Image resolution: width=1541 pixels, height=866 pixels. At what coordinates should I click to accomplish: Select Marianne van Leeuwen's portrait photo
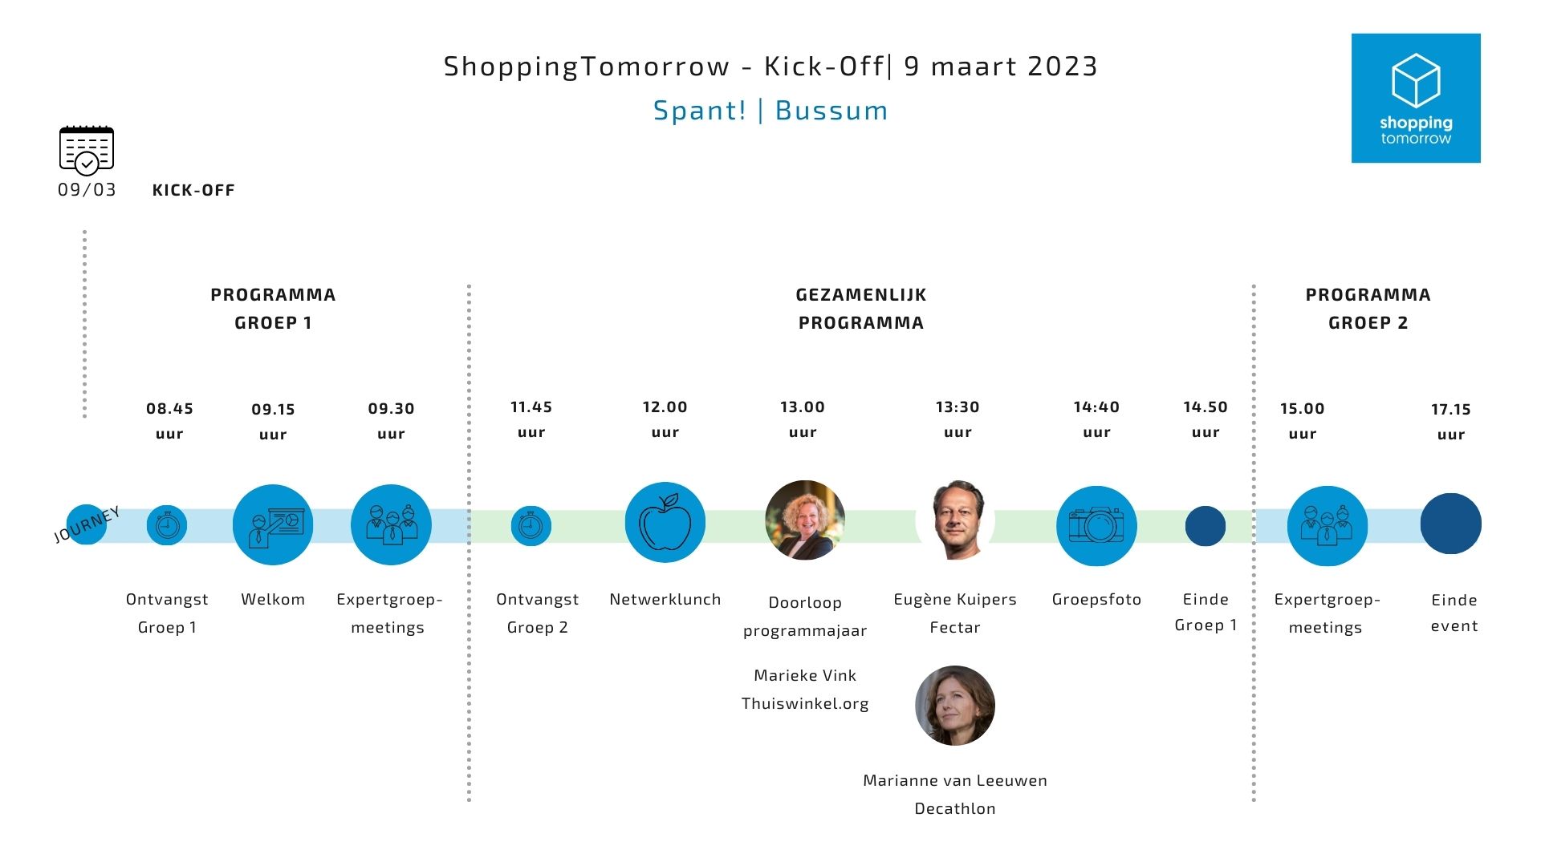pos(955,706)
